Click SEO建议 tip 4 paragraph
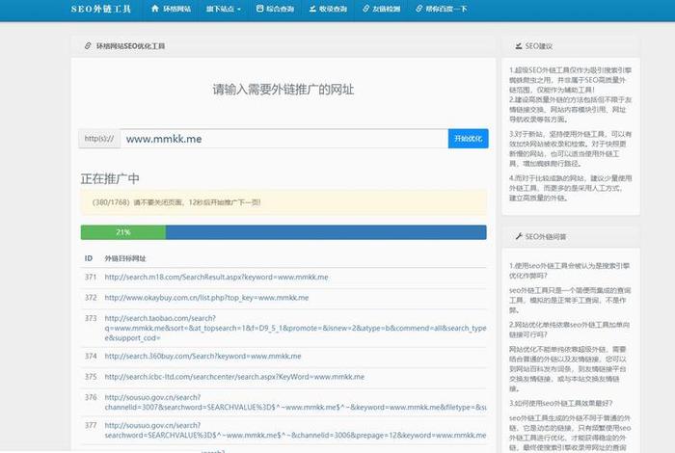The height and width of the screenshot is (453, 675). 571,188
